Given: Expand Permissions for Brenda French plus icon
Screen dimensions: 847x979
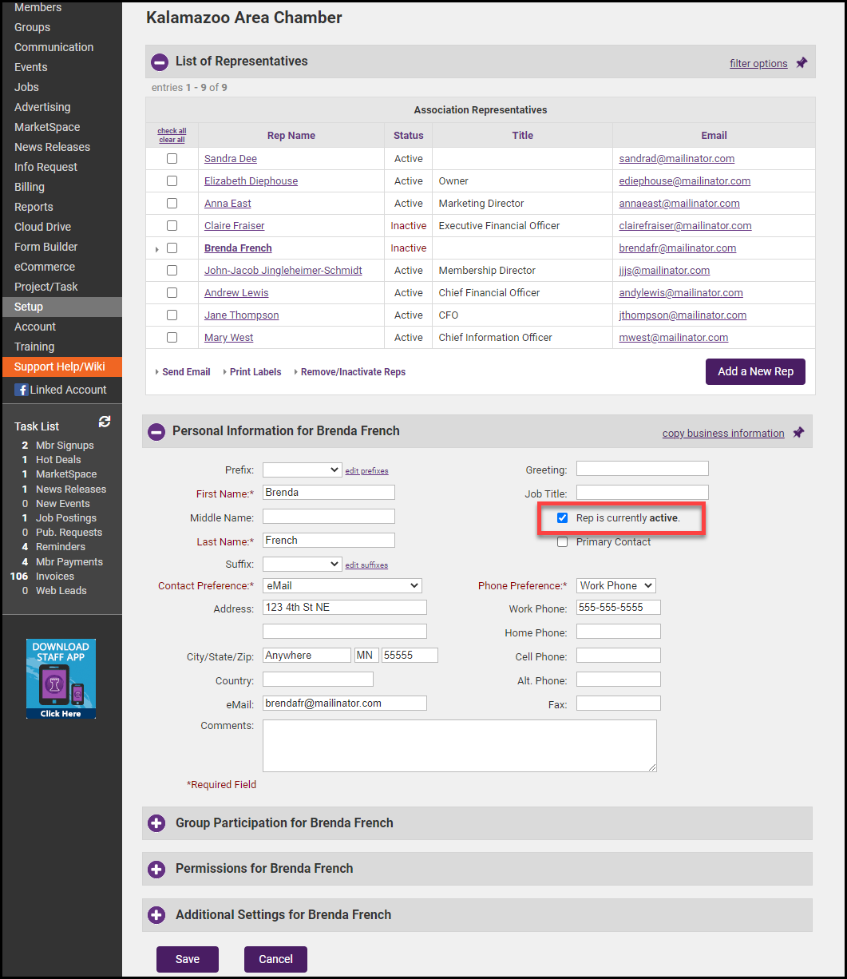Looking at the screenshot, I should coord(156,869).
